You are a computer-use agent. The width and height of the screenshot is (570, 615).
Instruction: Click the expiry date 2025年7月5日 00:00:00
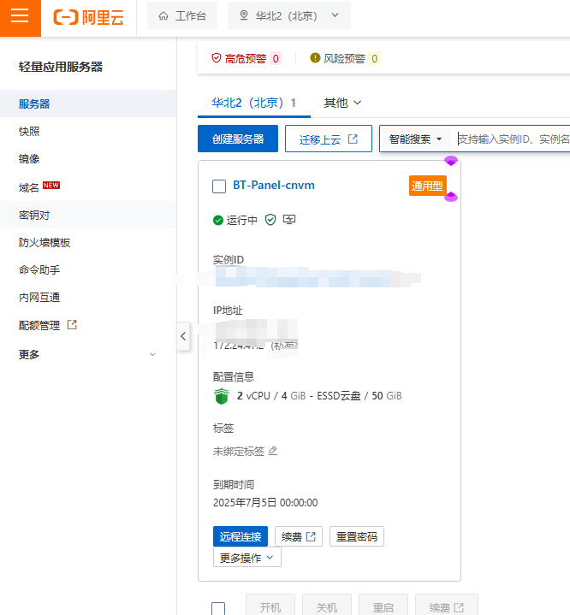click(265, 503)
